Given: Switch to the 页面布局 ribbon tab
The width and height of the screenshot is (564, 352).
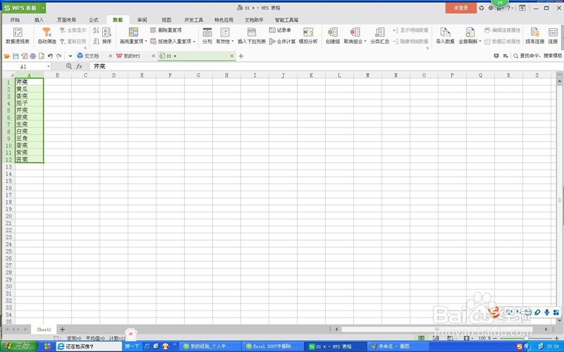Looking at the screenshot, I should 66,20.
